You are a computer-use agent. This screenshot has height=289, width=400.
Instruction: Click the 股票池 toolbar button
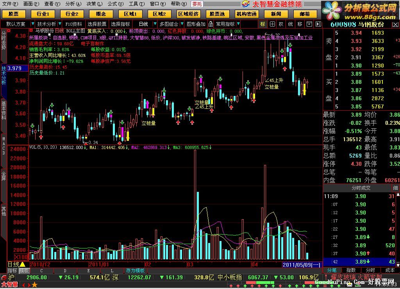[217, 14]
